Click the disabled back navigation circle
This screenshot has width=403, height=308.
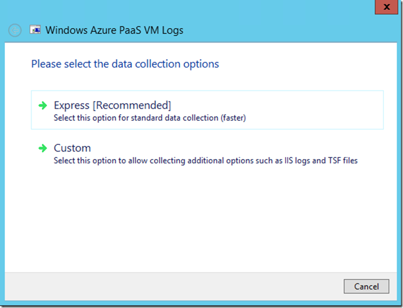click(15, 30)
